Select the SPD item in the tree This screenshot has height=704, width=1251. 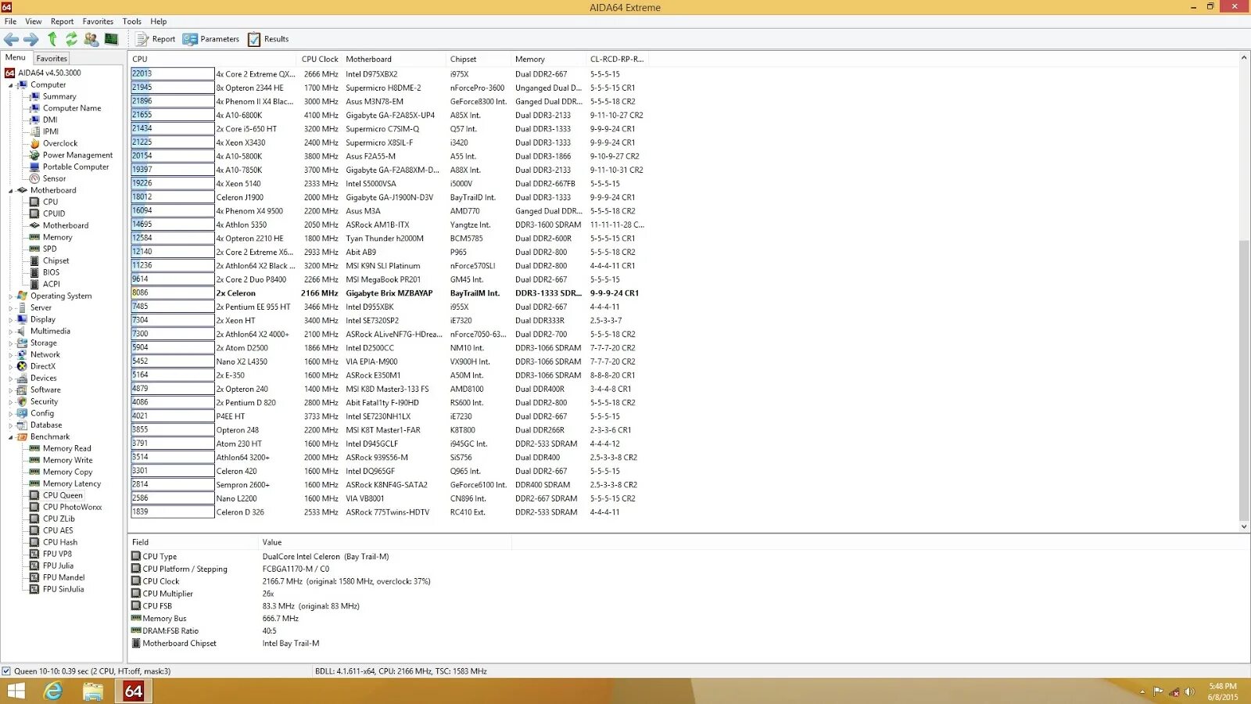pyautogui.click(x=49, y=249)
